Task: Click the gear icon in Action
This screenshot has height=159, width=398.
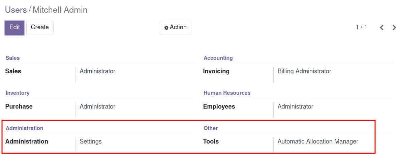Action: 166,28
